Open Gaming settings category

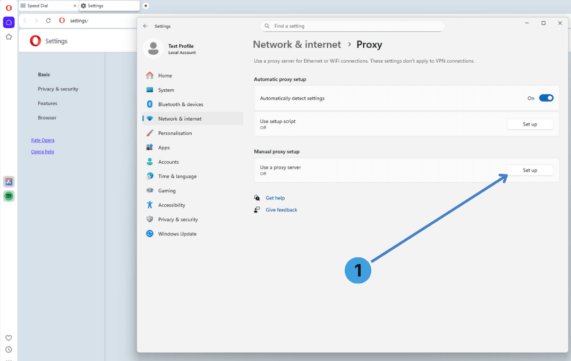point(193,191)
